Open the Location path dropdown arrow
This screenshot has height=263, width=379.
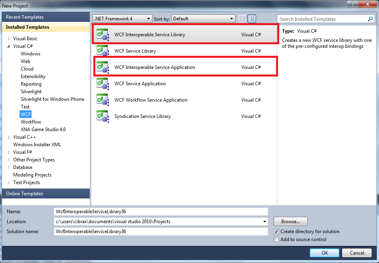pyautogui.click(x=265, y=222)
